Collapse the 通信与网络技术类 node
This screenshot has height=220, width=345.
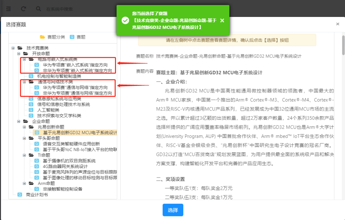tap(24, 82)
